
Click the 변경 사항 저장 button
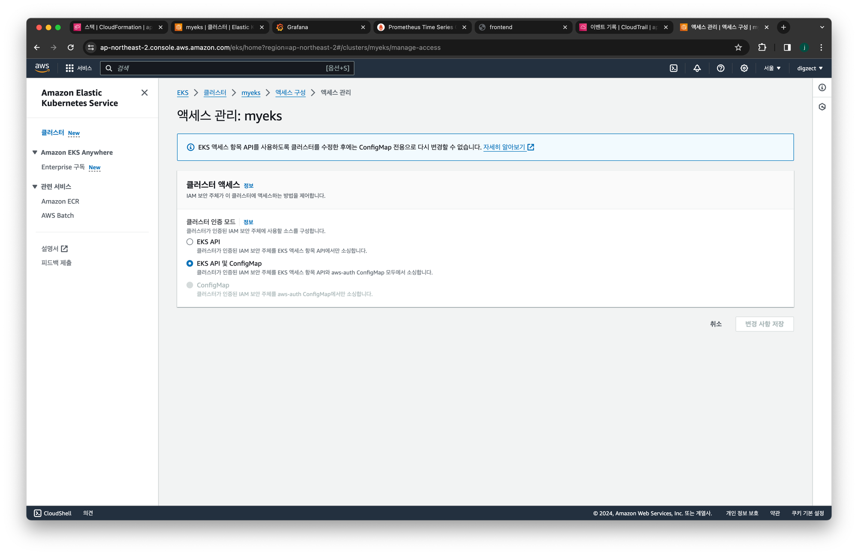(x=764, y=324)
